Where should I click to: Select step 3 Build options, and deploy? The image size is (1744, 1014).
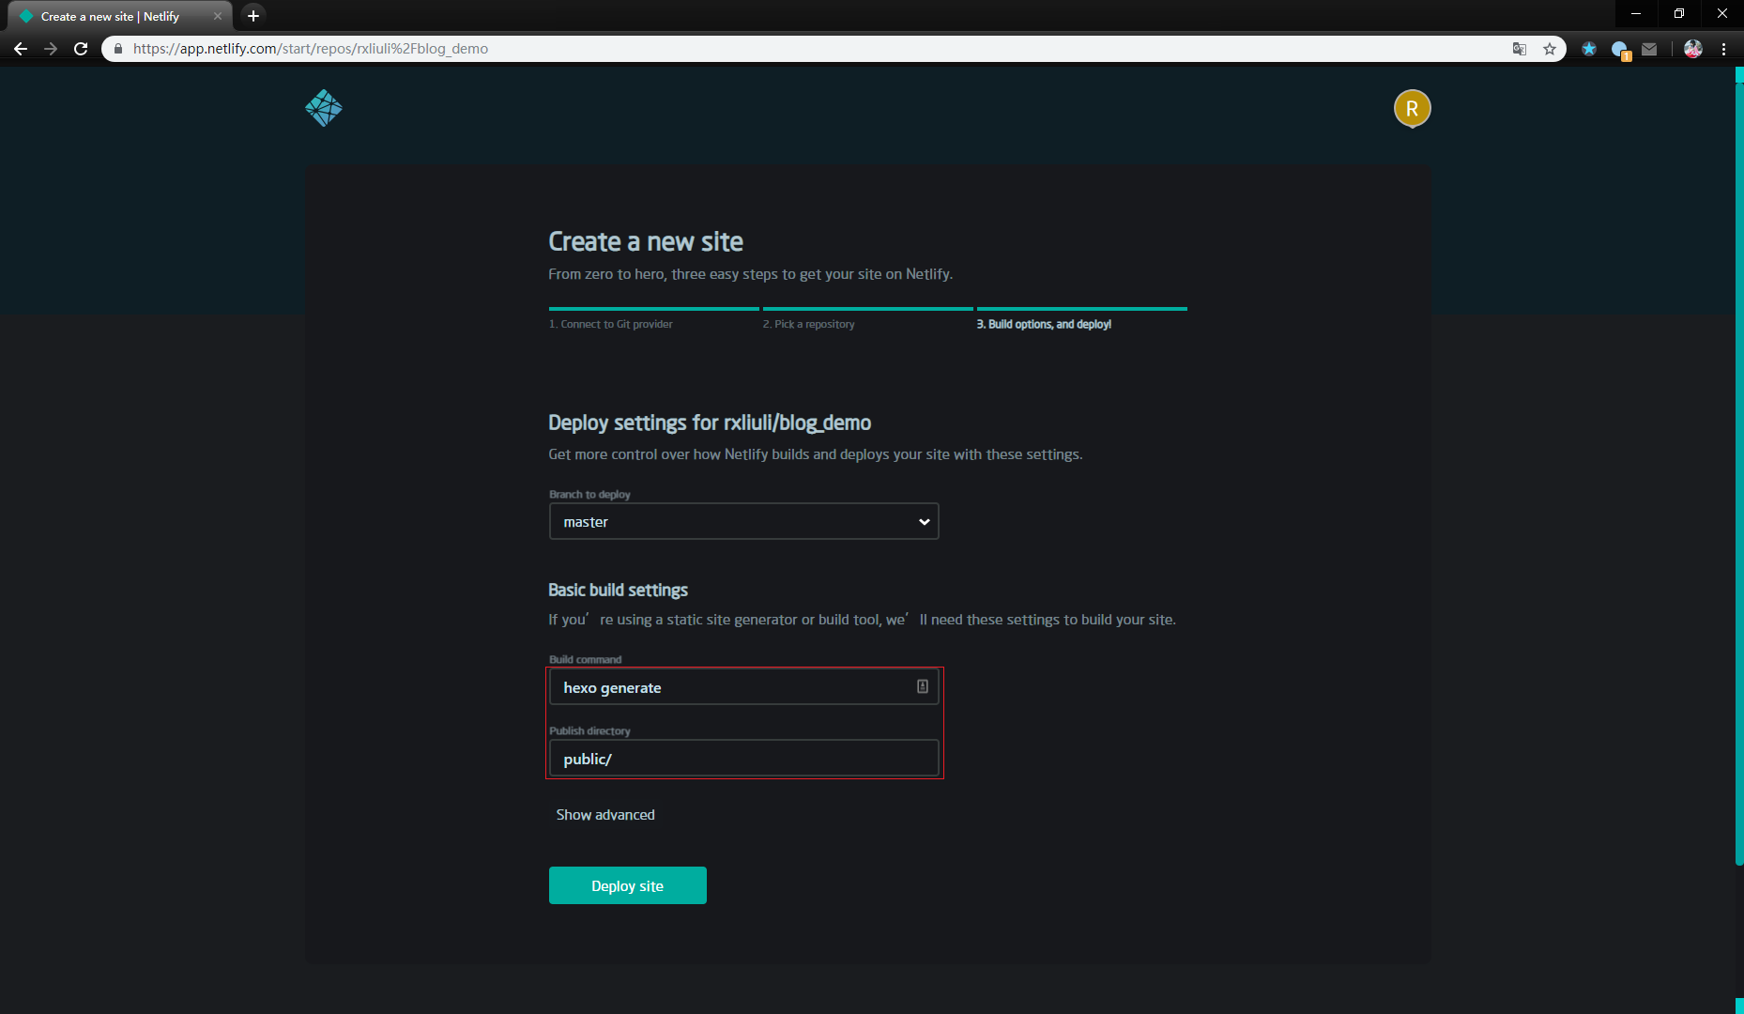pos(1044,324)
